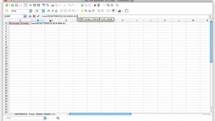Apply Currency number format icon
The width and height of the screenshot is (215, 121).
point(82,11)
